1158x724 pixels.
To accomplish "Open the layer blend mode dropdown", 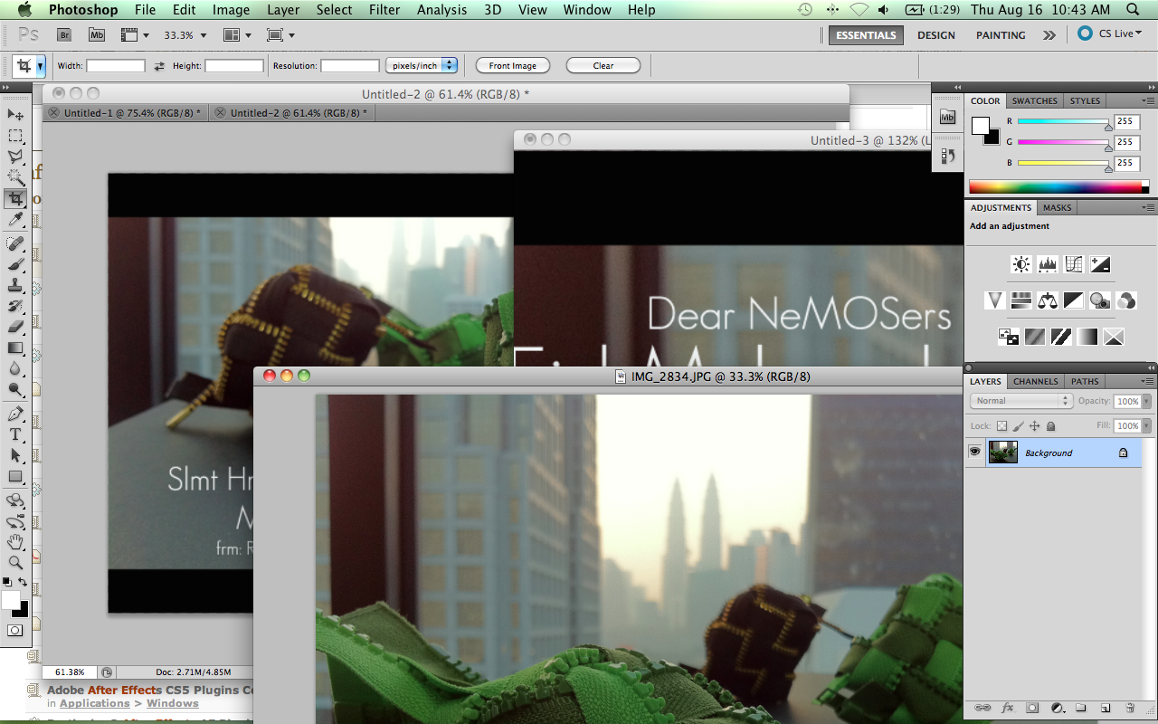I will 1020,400.
